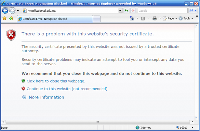Click the vertical scrollbar up arrow
The image size is (200, 131).
pyautogui.click(x=196, y=26)
